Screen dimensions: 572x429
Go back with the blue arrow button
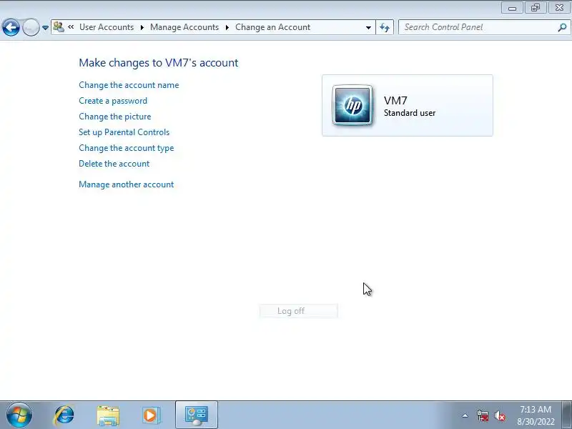[11, 27]
